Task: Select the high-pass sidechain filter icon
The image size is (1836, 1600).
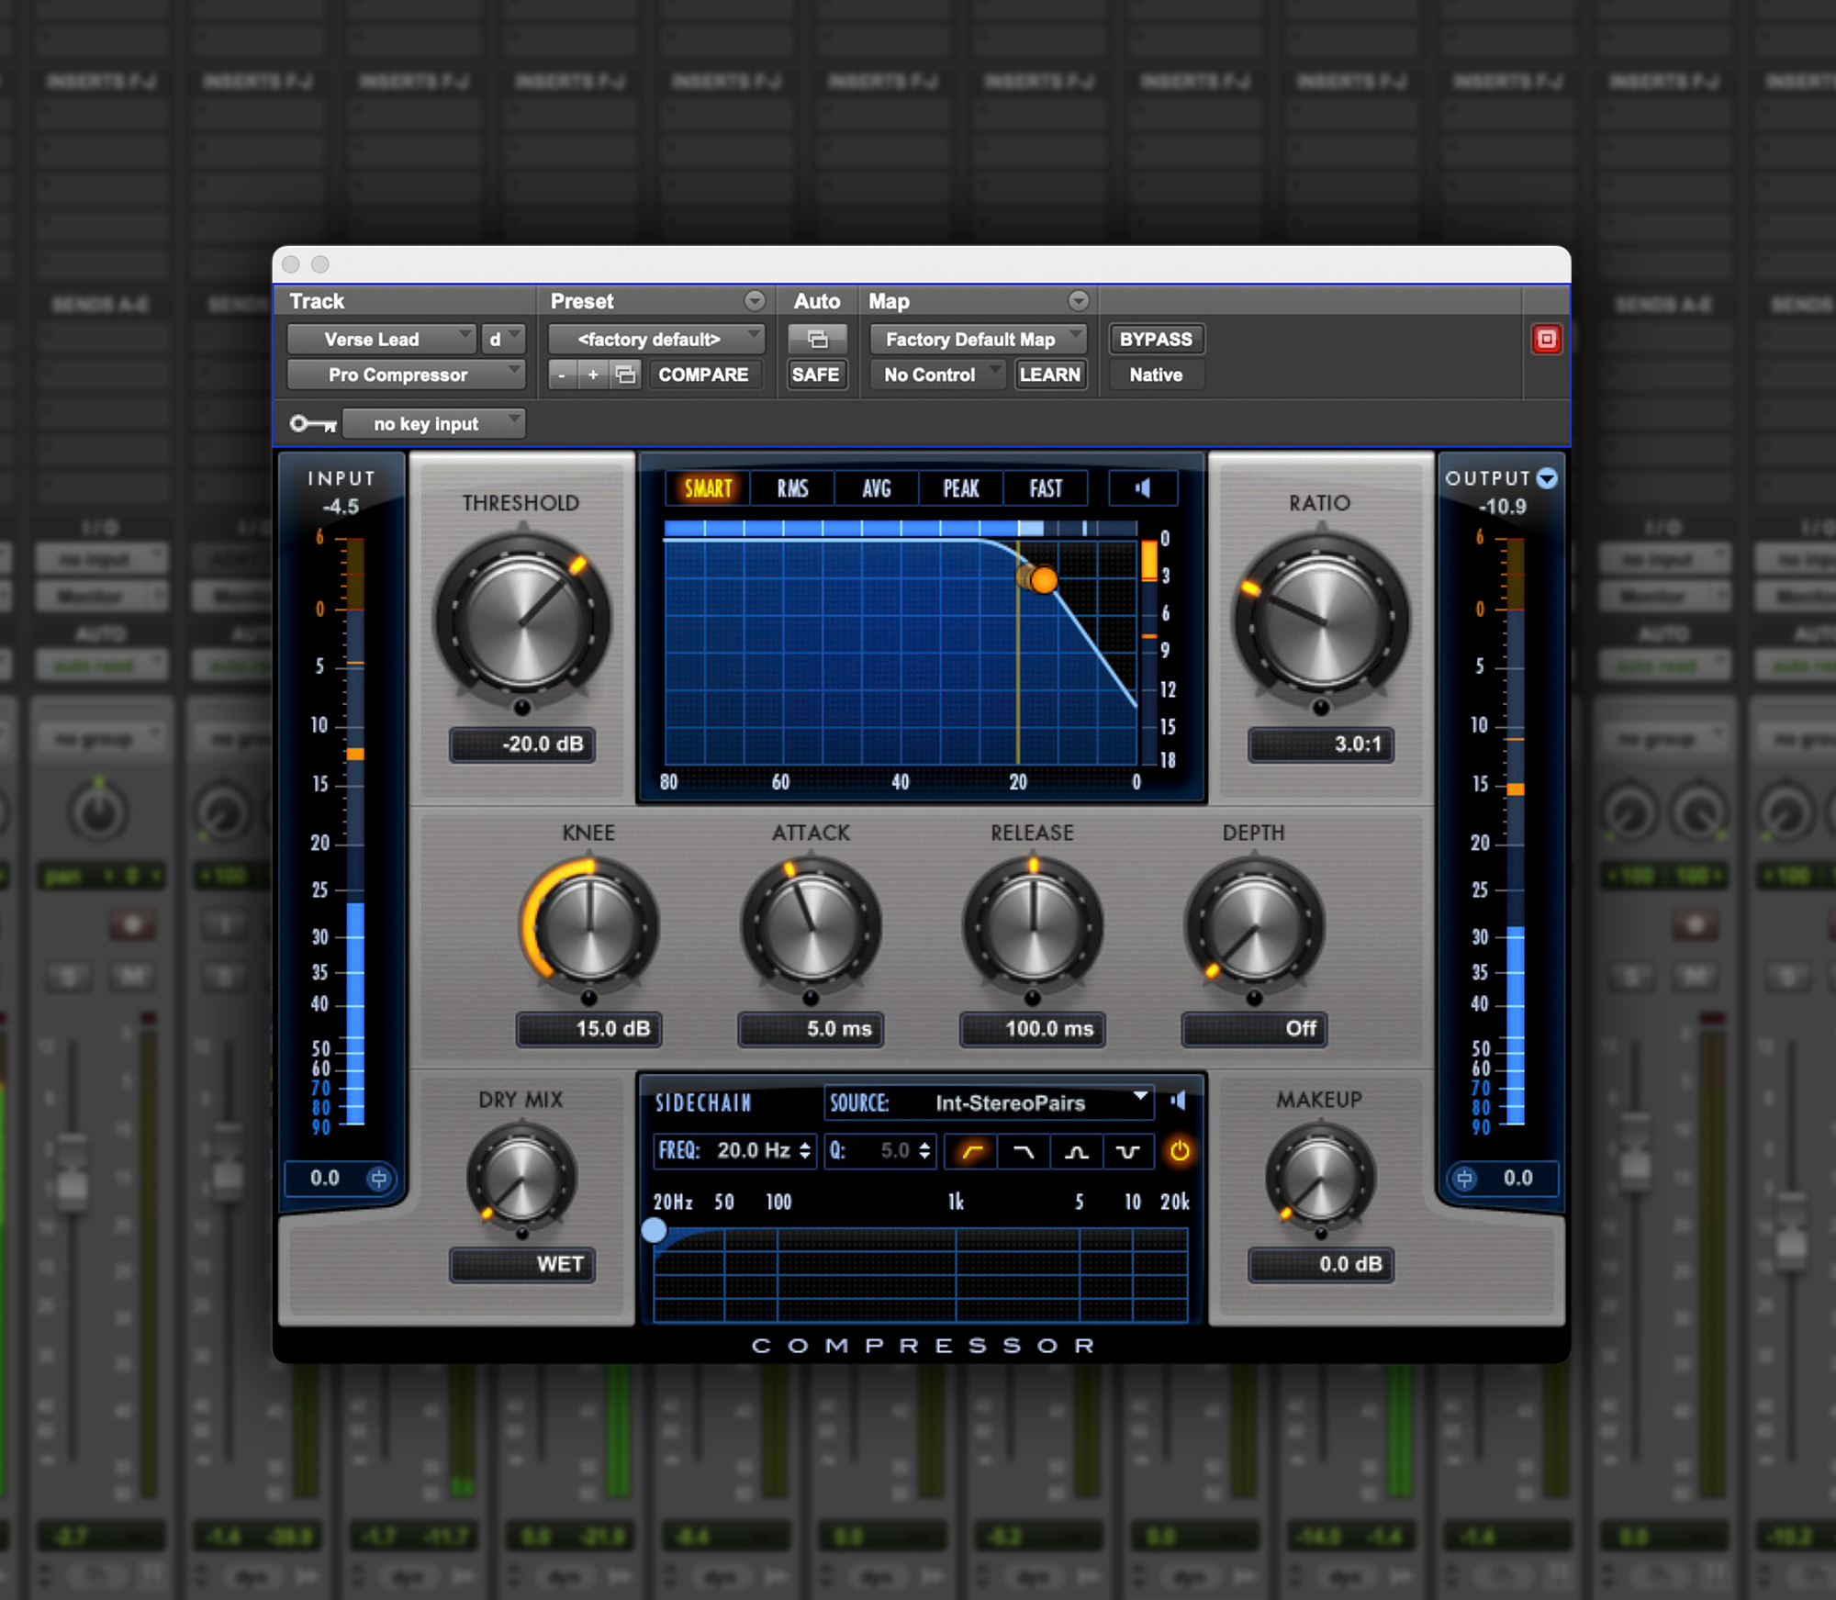Action: [969, 1151]
